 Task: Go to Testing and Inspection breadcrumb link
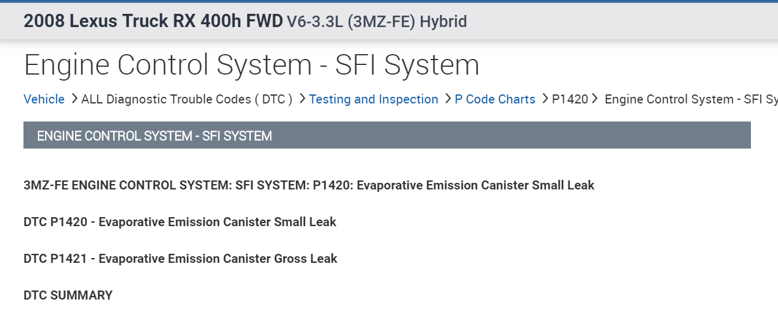374,99
